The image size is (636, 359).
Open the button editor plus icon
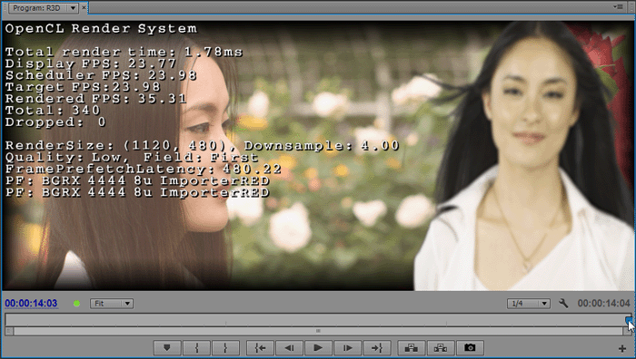622,348
